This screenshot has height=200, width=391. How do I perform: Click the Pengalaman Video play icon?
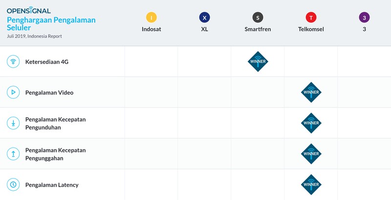pos(13,92)
